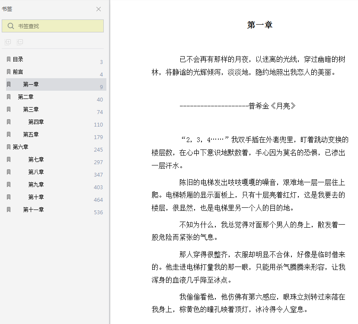This screenshot has height=324, width=358.
Task: Expand all bookmarks with the plus icon
Action: (8, 42)
